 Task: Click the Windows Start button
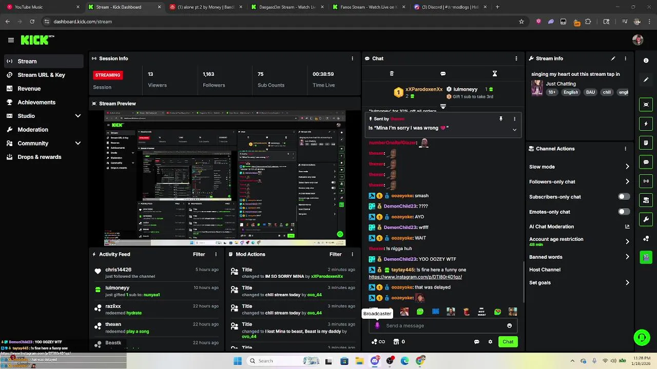(x=237, y=361)
